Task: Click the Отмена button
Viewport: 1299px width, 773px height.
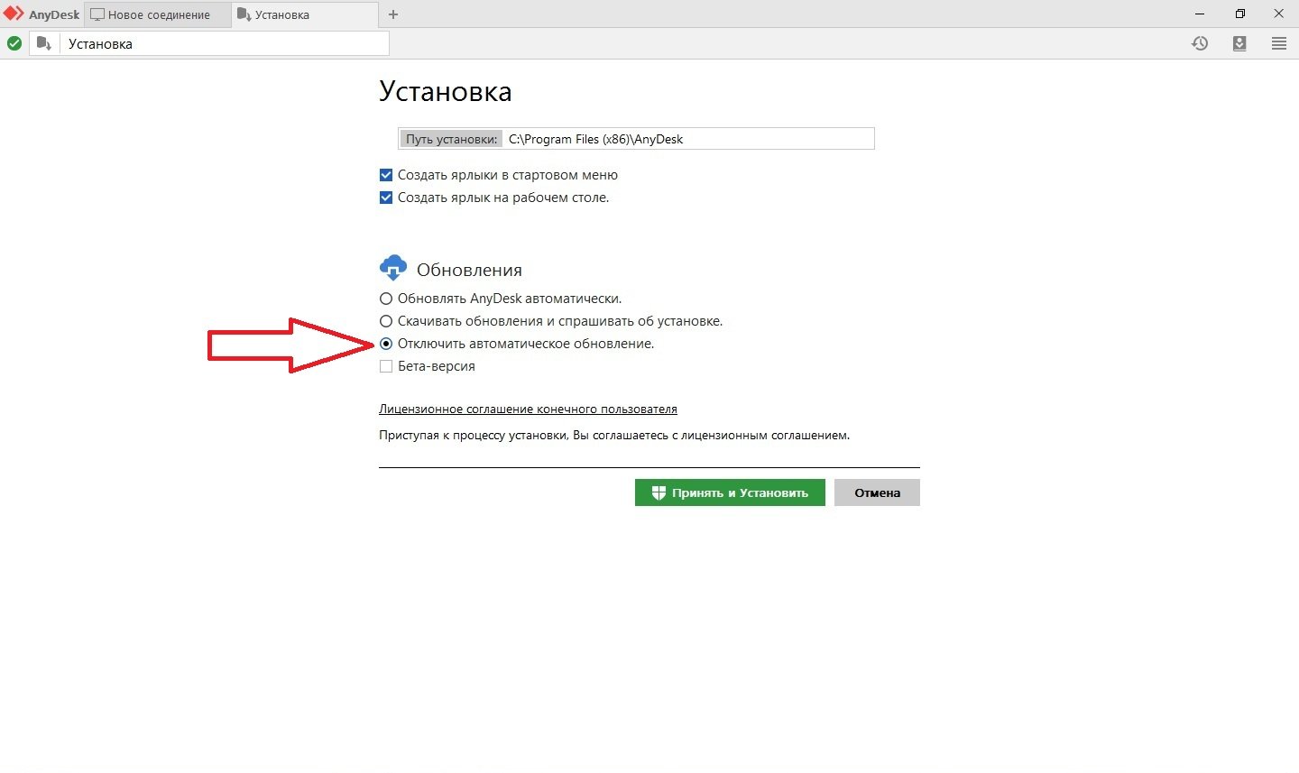Action: pyautogui.click(x=877, y=492)
